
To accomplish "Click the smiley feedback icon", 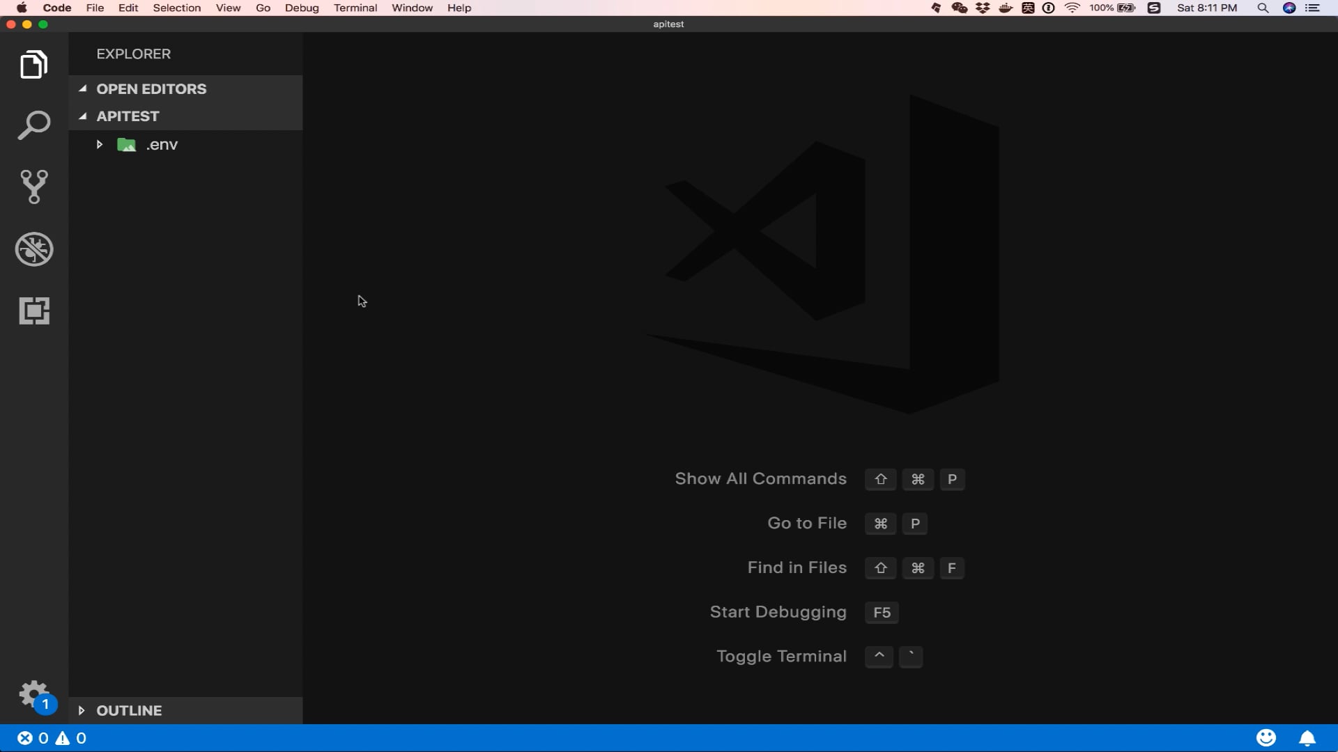I will pyautogui.click(x=1266, y=738).
